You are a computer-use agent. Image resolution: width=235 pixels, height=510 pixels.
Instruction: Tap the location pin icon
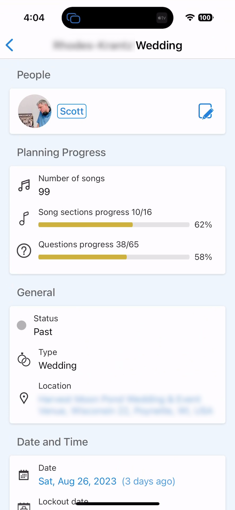point(24,398)
